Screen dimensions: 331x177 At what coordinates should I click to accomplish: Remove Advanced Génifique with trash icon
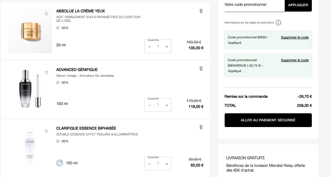[201, 68]
